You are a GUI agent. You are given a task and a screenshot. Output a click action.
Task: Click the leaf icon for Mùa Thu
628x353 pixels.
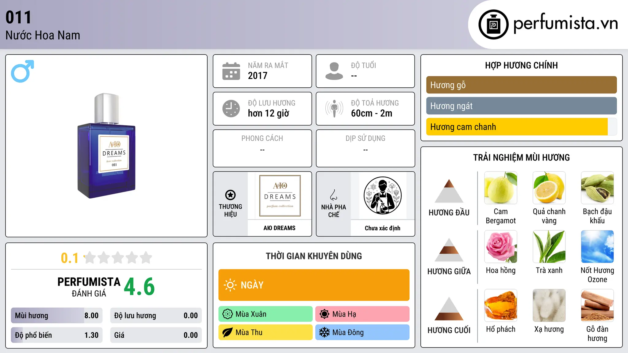(228, 332)
